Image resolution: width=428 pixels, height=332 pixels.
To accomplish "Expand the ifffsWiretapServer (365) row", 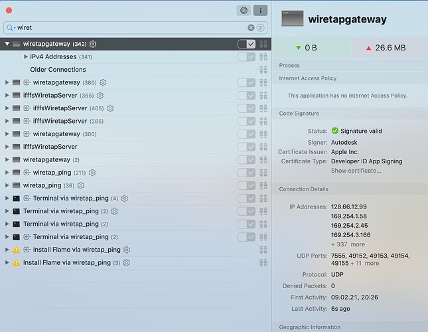I will click(7, 95).
